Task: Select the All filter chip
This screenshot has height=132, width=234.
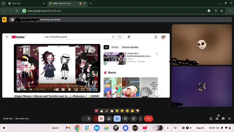Action: pyautogui.click(x=106, y=47)
